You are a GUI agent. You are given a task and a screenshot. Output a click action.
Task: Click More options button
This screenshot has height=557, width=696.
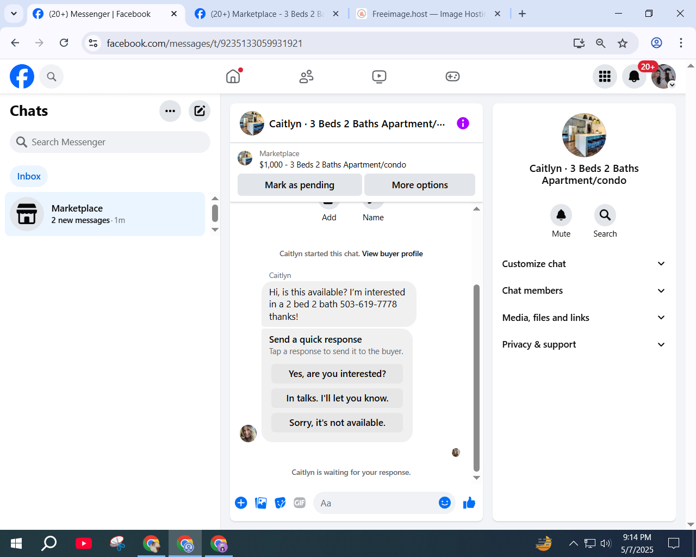[420, 185]
